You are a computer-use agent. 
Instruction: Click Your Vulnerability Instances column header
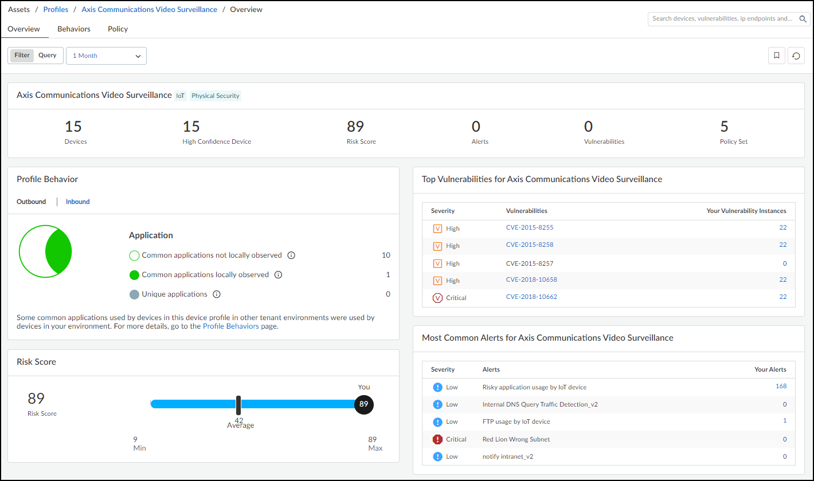point(746,211)
